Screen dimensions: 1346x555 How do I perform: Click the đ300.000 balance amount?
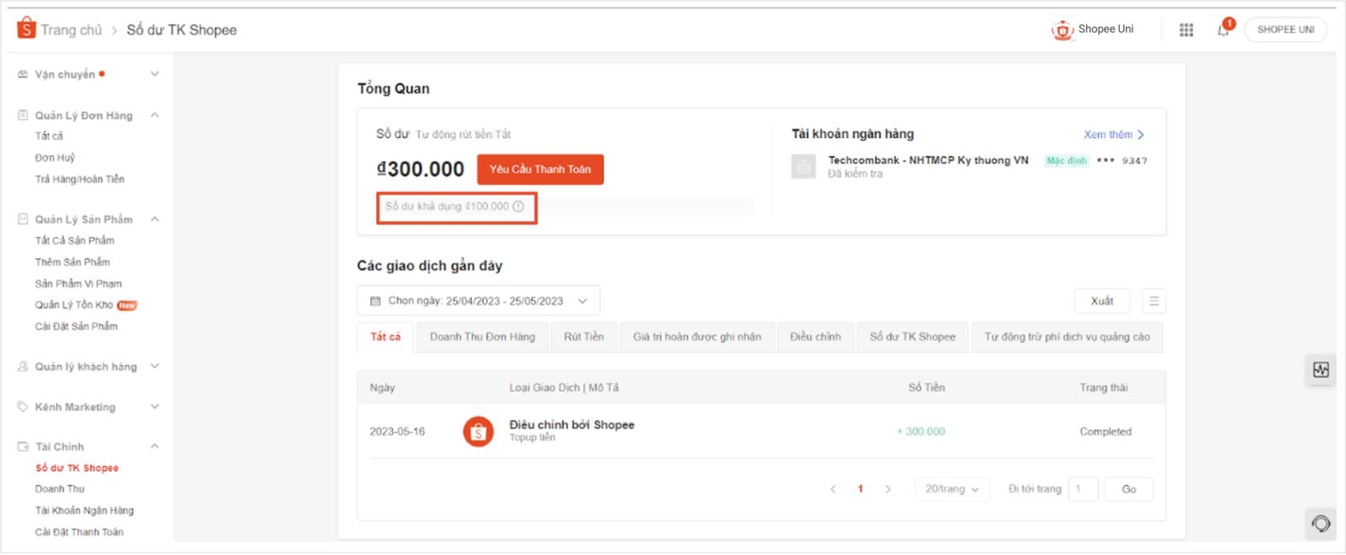421,169
